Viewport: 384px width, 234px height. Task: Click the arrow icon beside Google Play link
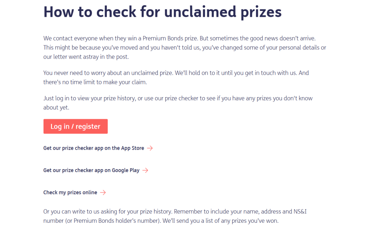[x=145, y=170]
